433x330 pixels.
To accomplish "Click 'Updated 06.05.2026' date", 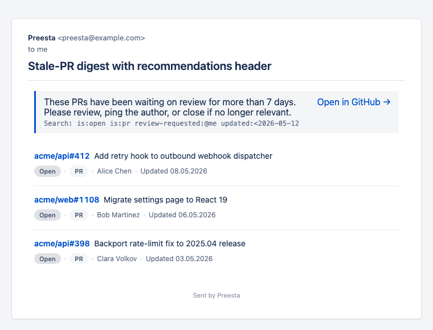I will coord(182,215).
